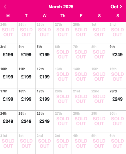Screen dimensions: 126x154
Task: Select March 17th at £199
Action: click(9, 100)
